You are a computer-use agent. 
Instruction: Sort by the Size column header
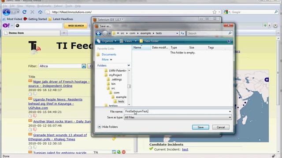pyautogui.click(x=197, y=47)
